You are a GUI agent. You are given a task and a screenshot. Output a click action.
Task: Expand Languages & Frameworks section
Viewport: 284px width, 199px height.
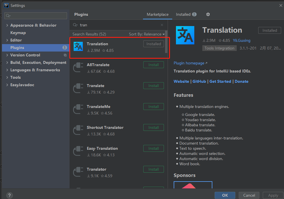7,70
